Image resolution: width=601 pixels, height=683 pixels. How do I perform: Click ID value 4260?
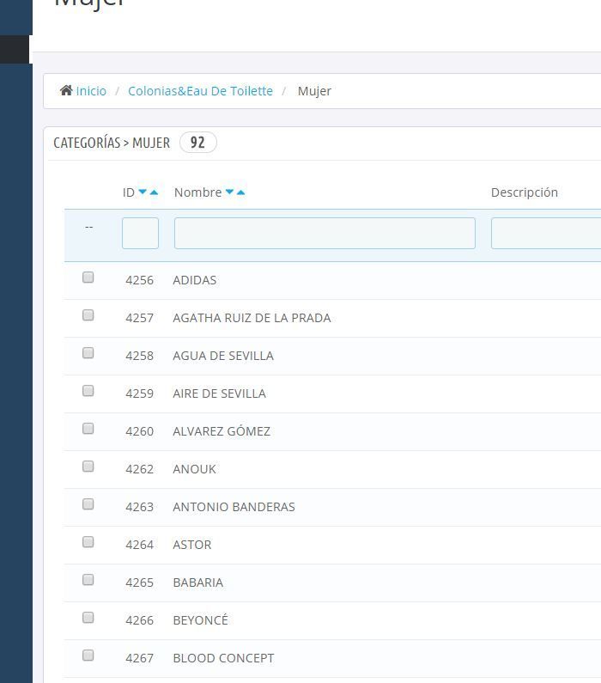139,431
